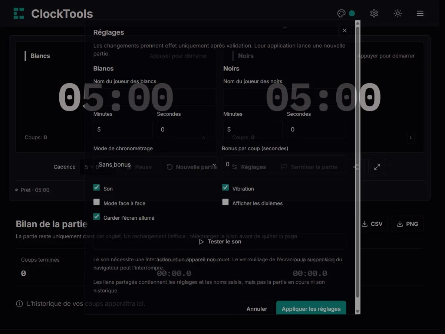This screenshot has height=334, width=445.
Task: Cancel the settings with Annuler
Action: pyautogui.click(x=257, y=309)
